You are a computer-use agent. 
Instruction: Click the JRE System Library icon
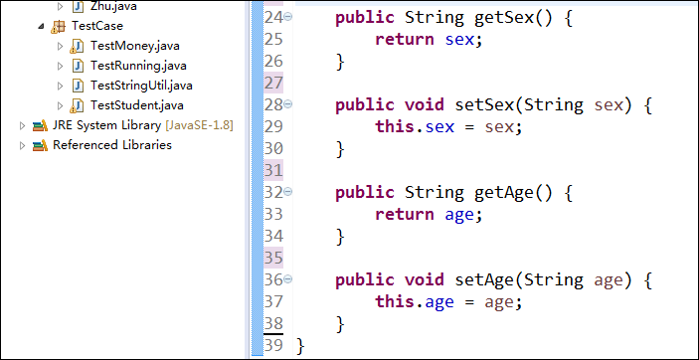point(40,125)
